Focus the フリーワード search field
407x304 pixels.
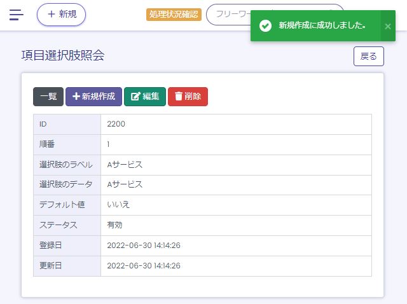[229, 15]
